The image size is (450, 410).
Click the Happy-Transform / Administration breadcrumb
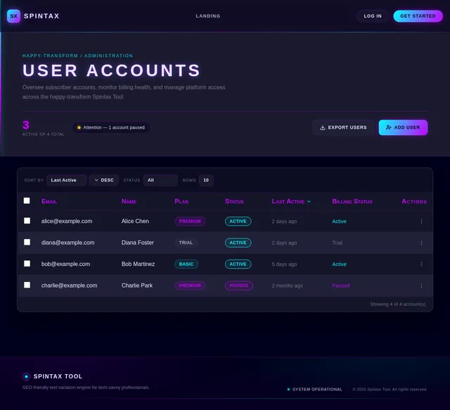pyautogui.click(x=77, y=56)
